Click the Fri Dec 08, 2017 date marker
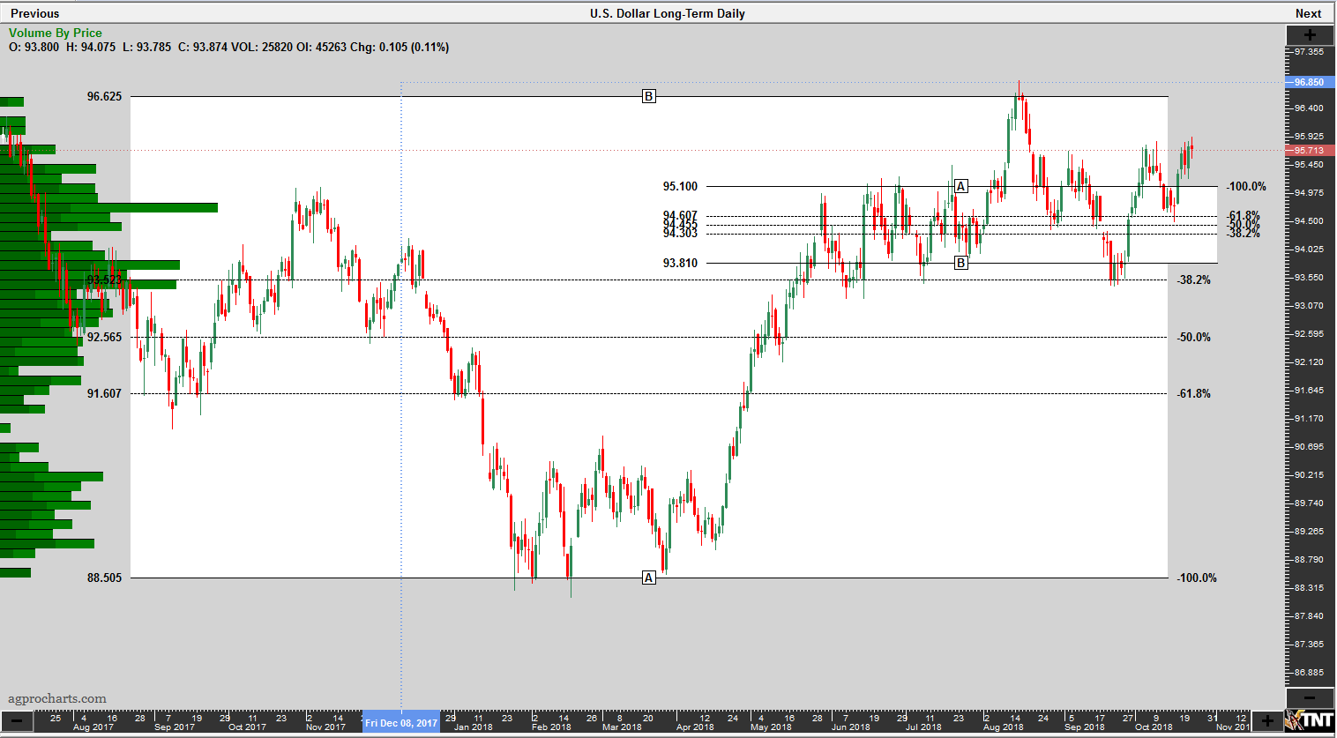The height and width of the screenshot is (738, 1337). tap(401, 722)
